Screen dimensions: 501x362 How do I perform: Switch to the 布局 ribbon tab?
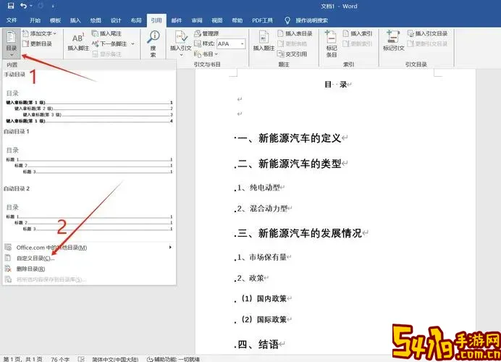click(x=136, y=20)
